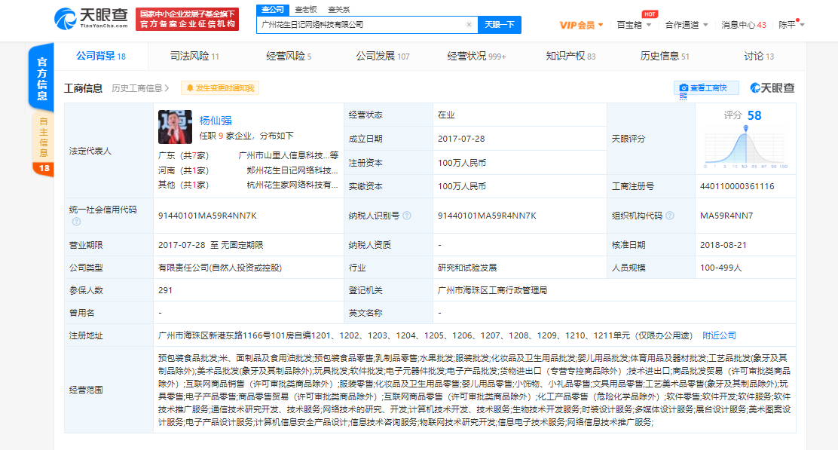Click the organization code MA59R4NN7
Screen dimensions: 838x450
[x=726, y=216]
